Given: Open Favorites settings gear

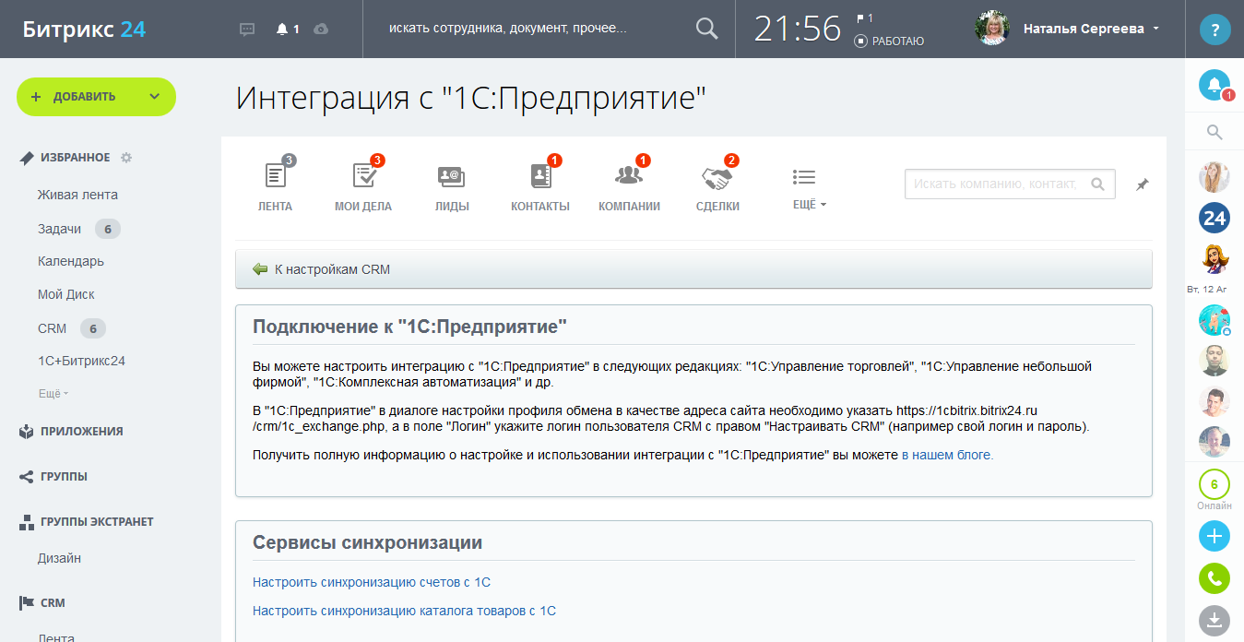Looking at the screenshot, I should [126, 158].
